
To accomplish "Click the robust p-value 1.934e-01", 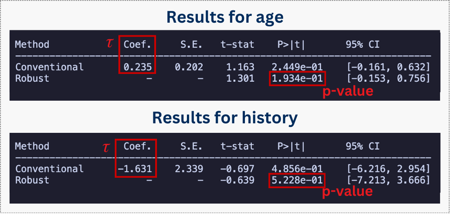I will click(x=297, y=79).
